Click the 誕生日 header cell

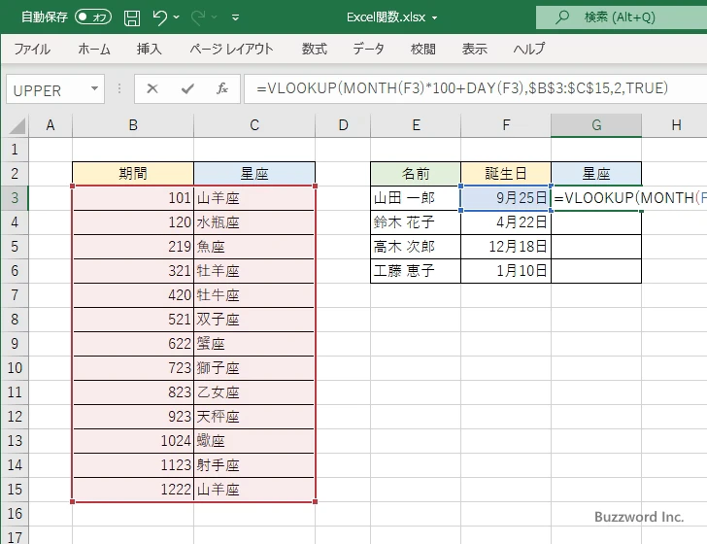pos(506,174)
